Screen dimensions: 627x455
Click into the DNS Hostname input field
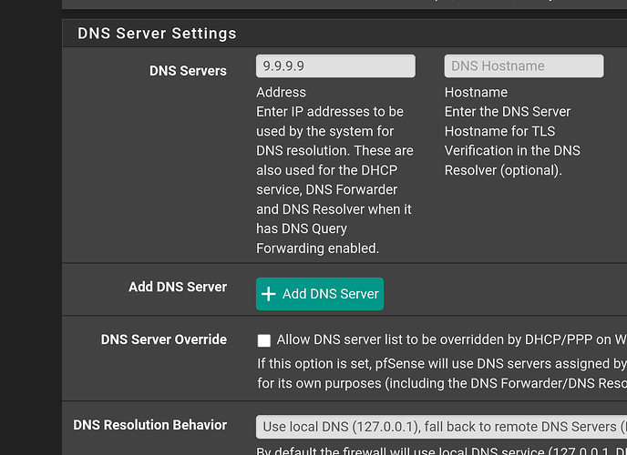pyautogui.click(x=523, y=66)
